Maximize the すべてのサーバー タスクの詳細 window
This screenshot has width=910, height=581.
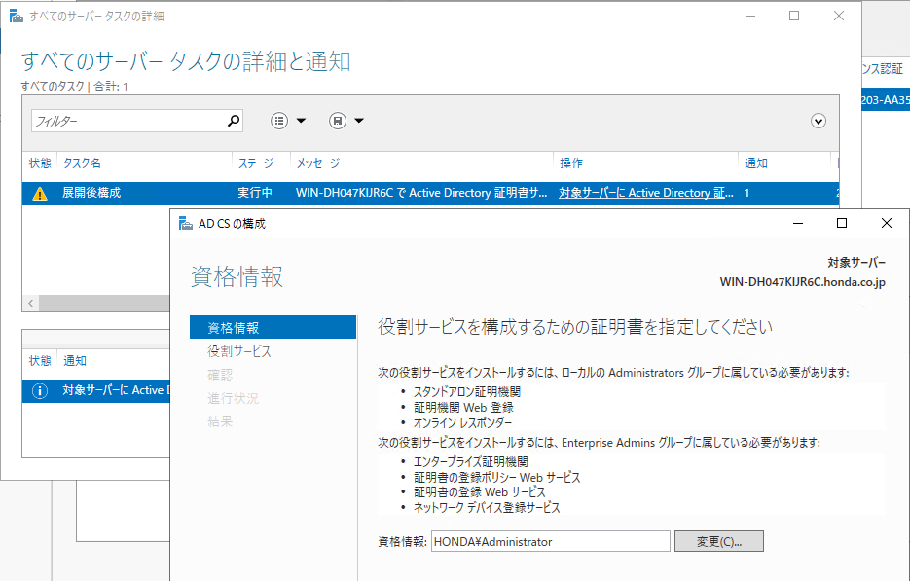click(794, 16)
